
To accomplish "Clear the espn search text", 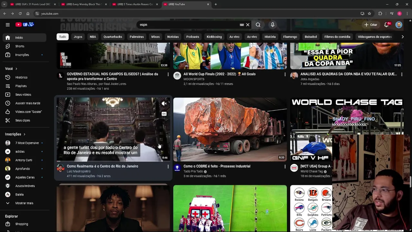I will pos(248,25).
